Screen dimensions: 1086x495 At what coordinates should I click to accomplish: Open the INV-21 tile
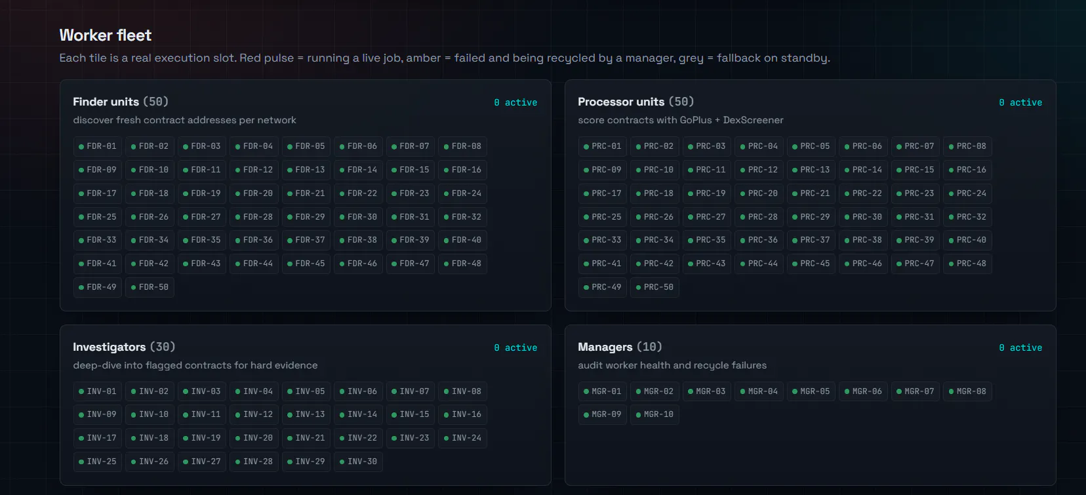(x=306, y=438)
